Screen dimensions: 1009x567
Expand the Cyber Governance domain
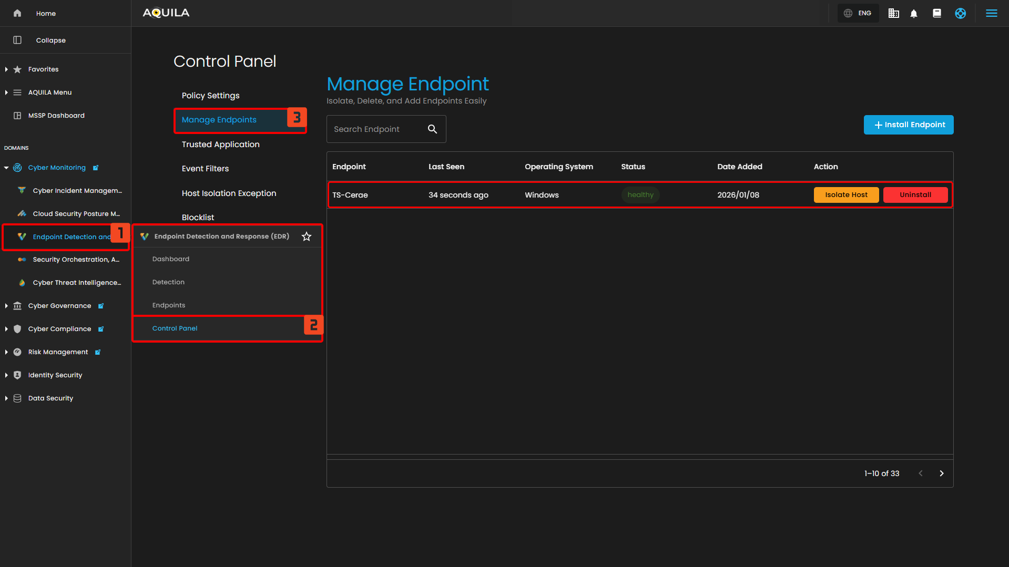[x=6, y=306]
